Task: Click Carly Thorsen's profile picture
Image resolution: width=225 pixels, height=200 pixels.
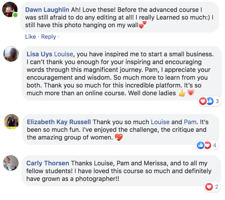Action: click(11, 163)
